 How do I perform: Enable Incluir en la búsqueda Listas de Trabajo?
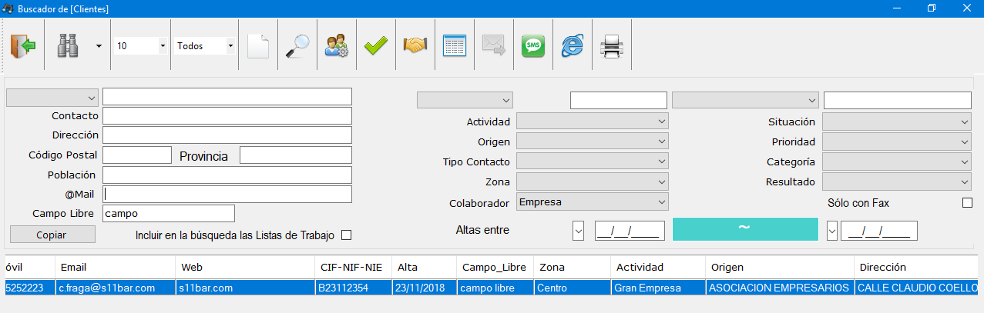(x=346, y=235)
